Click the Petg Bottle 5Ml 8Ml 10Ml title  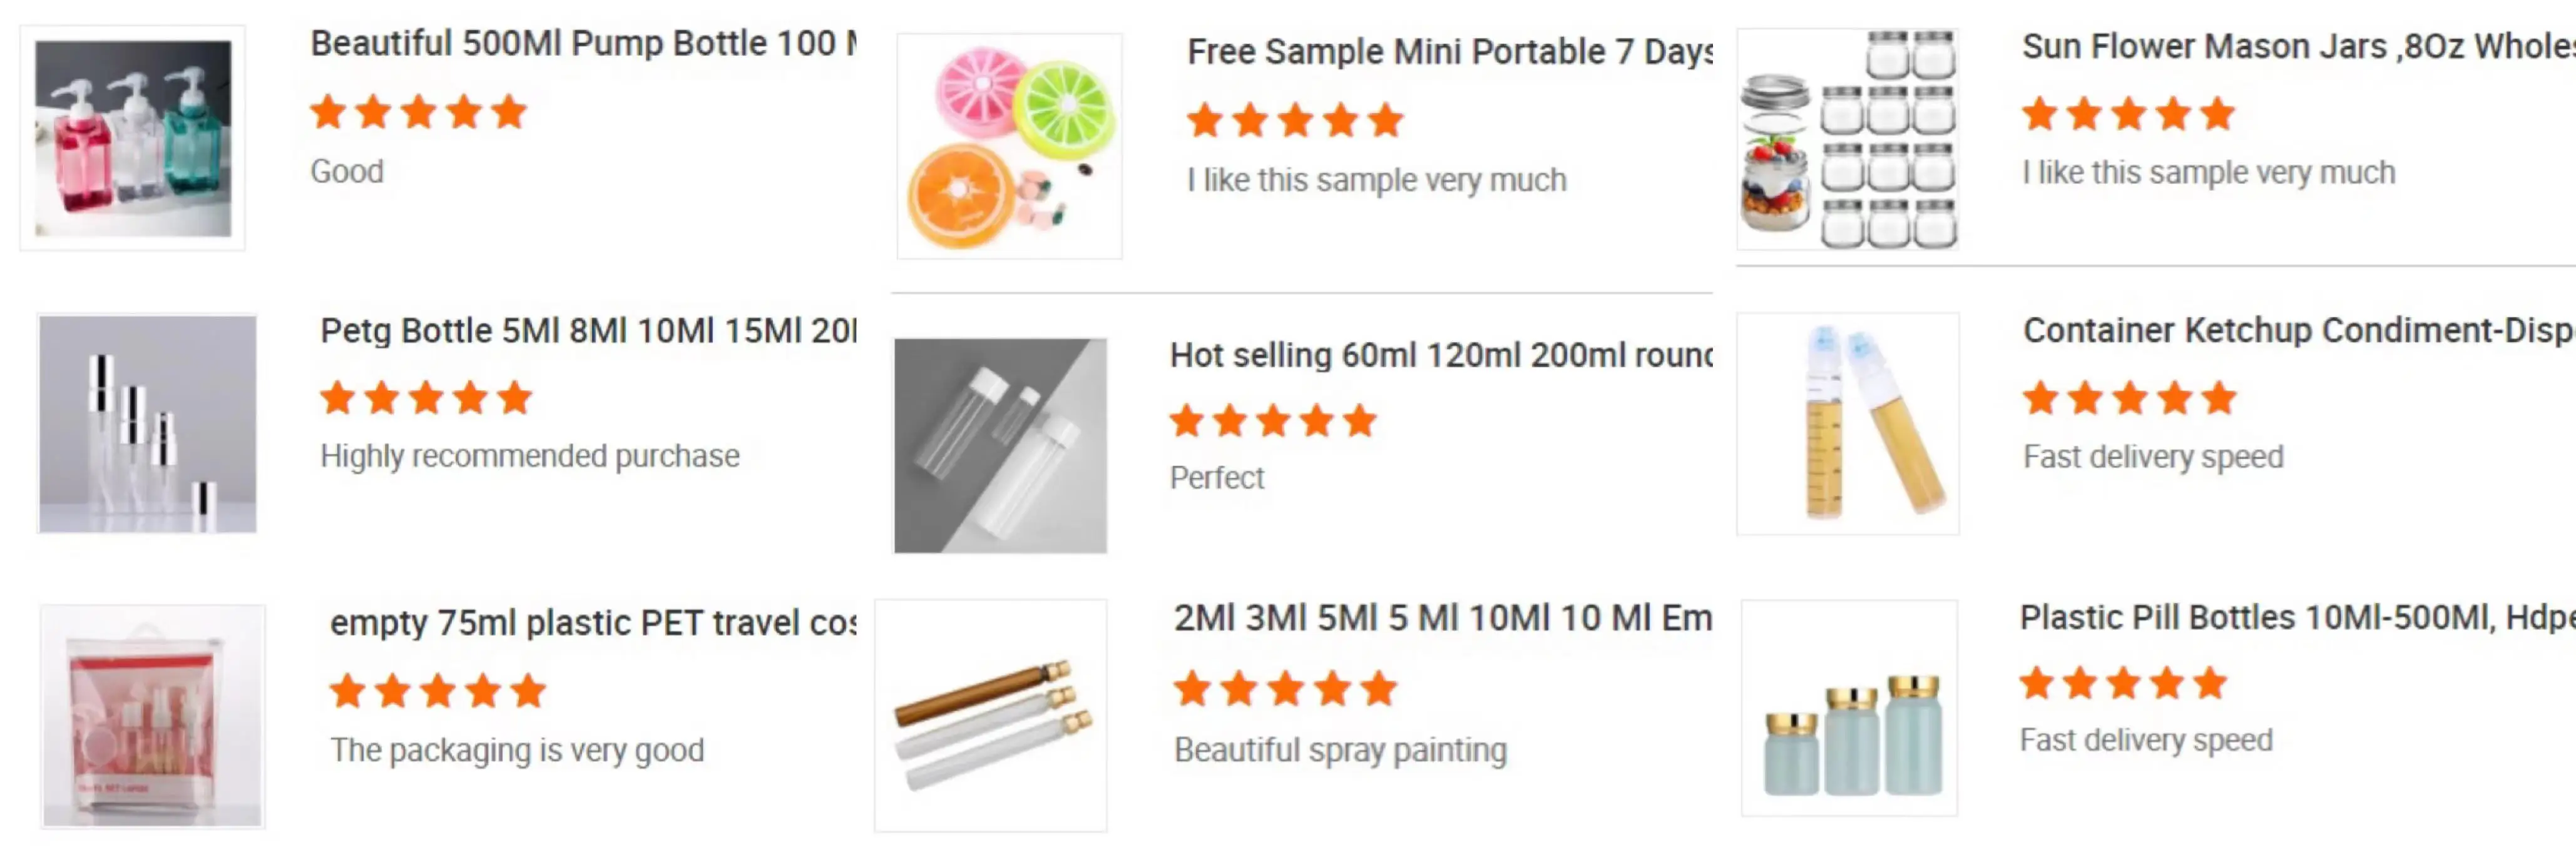click(x=588, y=331)
